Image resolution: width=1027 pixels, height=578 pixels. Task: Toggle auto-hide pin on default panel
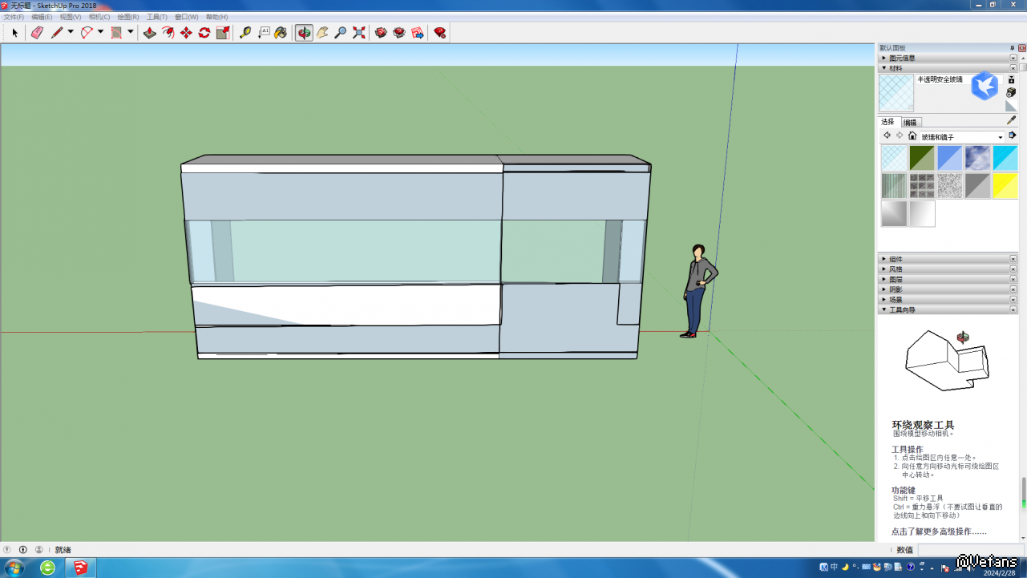click(x=1012, y=48)
